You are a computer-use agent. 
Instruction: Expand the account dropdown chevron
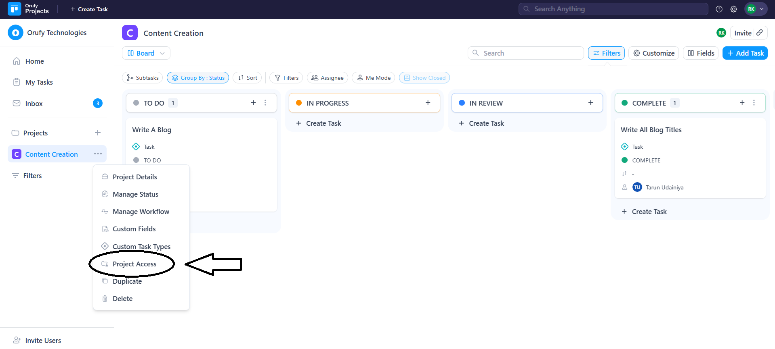(762, 9)
